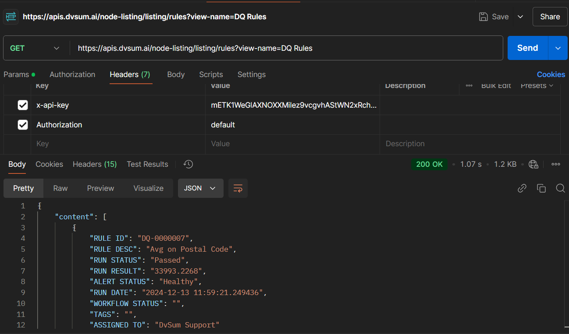Click the 200 OK status badge
Image resolution: width=569 pixels, height=334 pixels.
click(x=430, y=164)
